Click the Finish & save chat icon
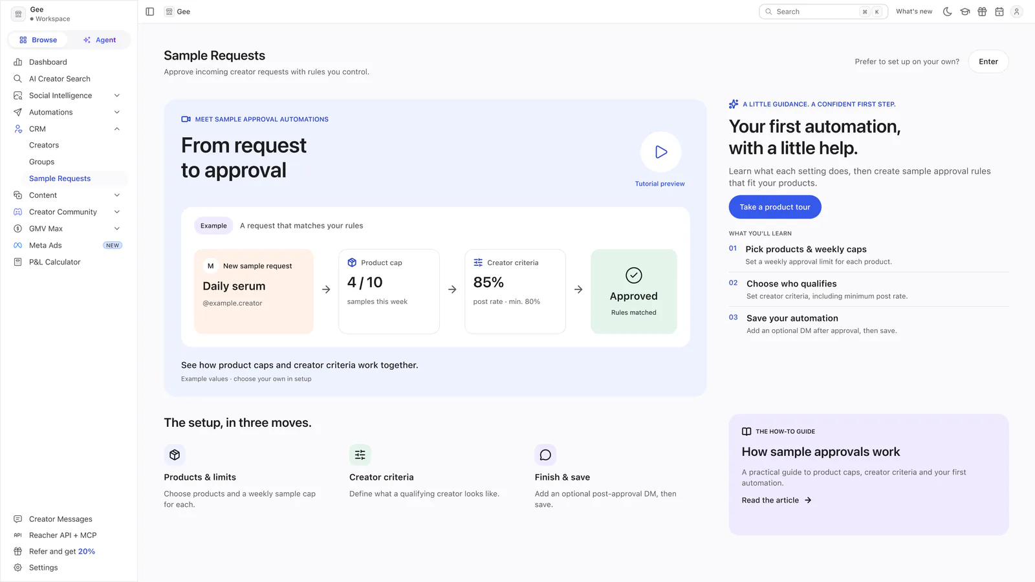Image resolution: width=1035 pixels, height=582 pixels. coord(545,455)
